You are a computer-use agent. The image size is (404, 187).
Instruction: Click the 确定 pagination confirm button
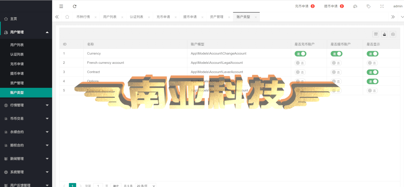coord(116,185)
